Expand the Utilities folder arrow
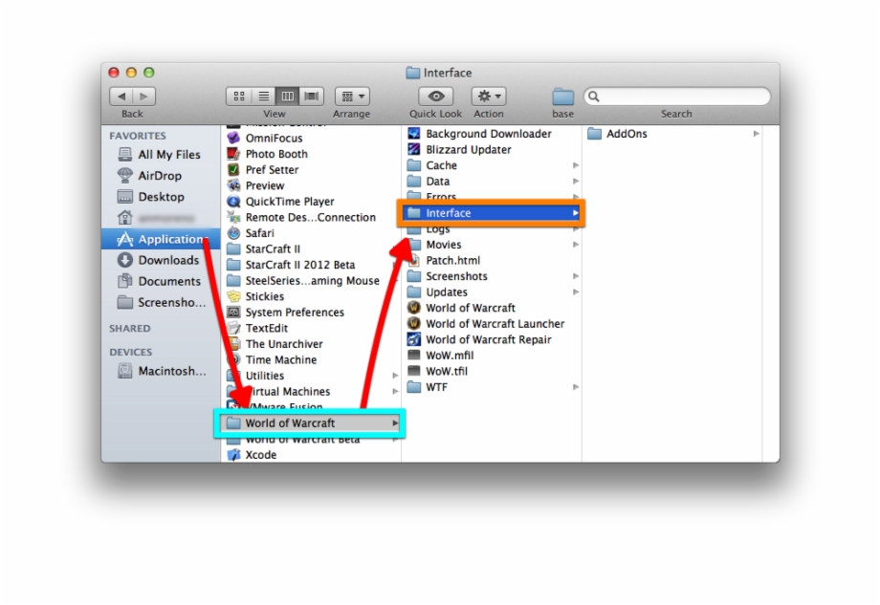The image size is (880, 605). (x=395, y=376)
